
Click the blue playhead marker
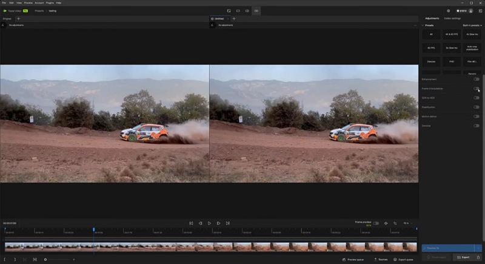94,229
